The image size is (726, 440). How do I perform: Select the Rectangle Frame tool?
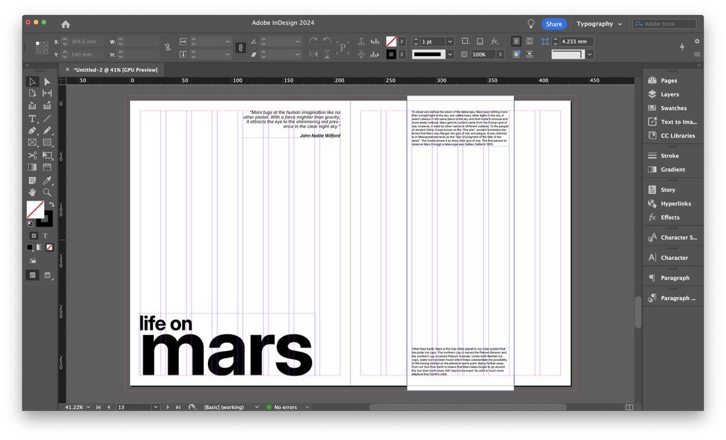[x=32, y=142]
